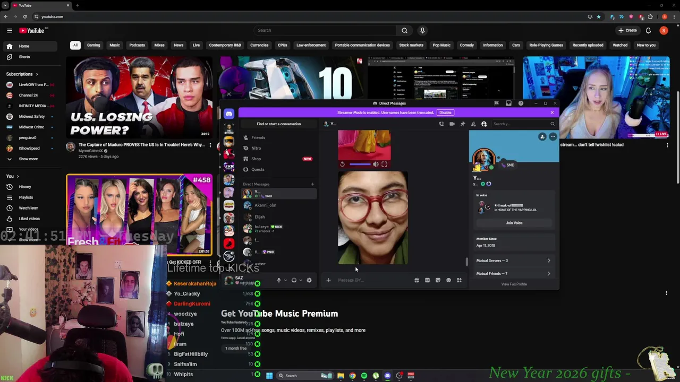Open Discord user settings gear
This screenshot has width=680, height=382.
click(309, 280)
